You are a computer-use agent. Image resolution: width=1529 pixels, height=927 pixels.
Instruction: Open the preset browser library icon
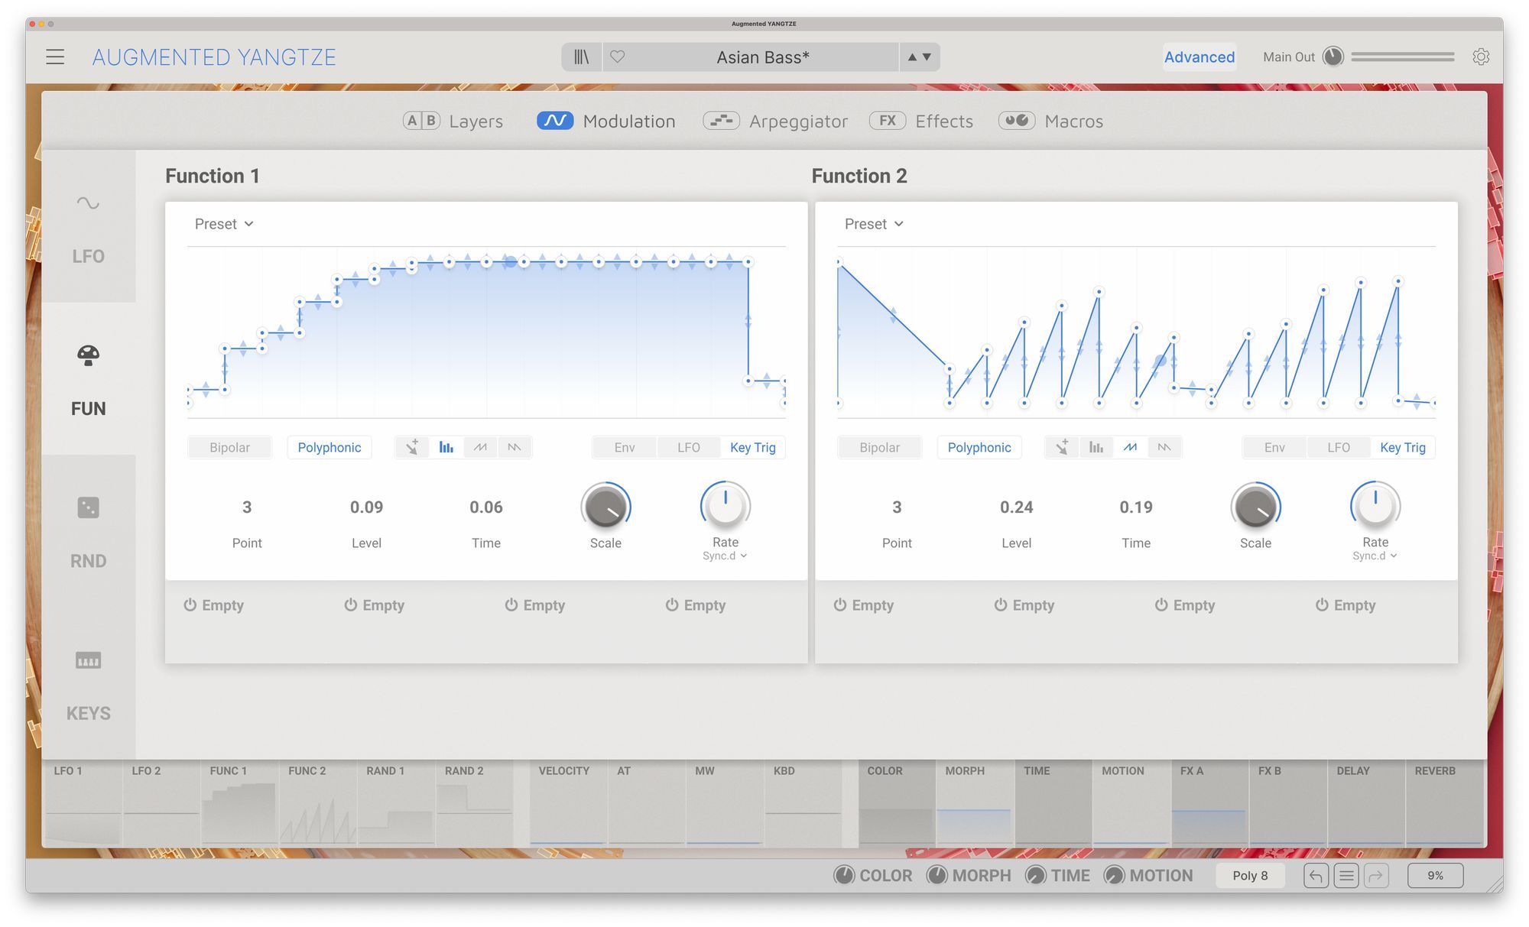tap(582, 57)
